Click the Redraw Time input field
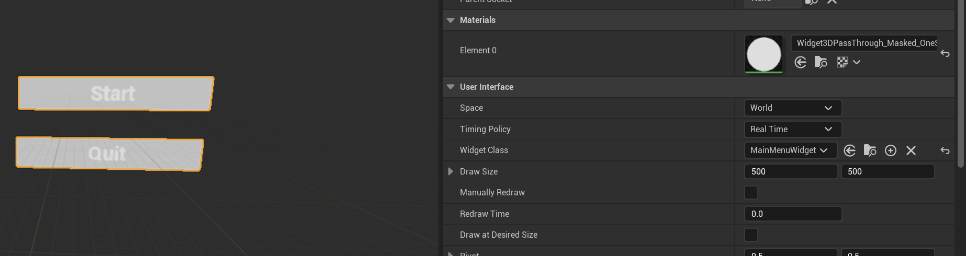This screenshot has height=256, width=966. 792,214
